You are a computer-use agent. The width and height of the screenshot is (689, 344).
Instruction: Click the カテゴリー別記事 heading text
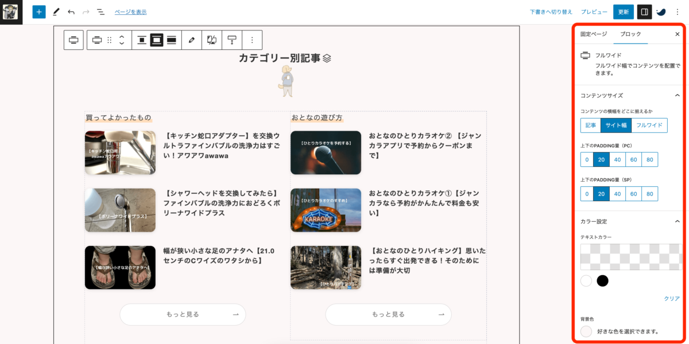tap(280, 58)
